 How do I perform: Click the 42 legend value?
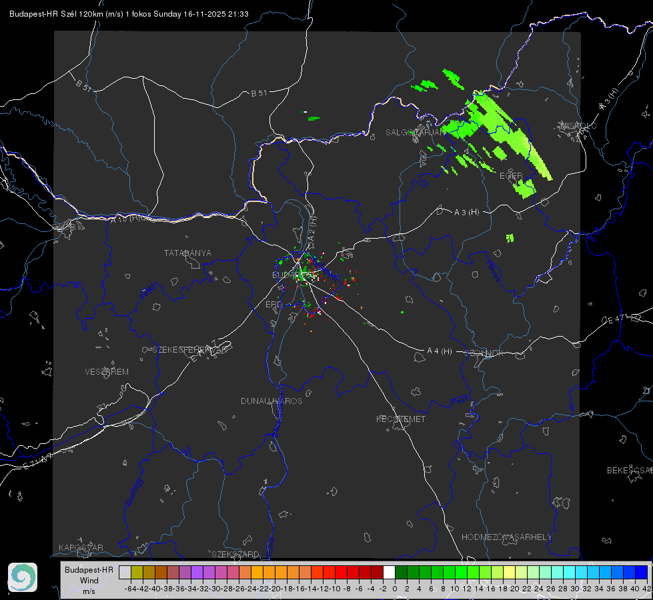[x=646, y=589]
